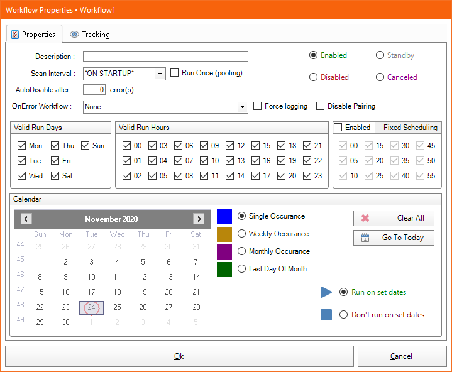Click the November 2020 month header

click(x=111, y=219)
